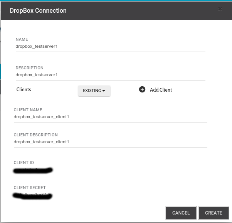232x223 pixels.
Task: Edit the NAME field dropbox_testserver1
Action: coord(110,47)
